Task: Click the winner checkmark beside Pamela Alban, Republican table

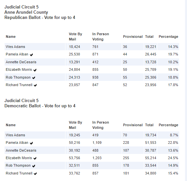Action: tap(31, 55)
